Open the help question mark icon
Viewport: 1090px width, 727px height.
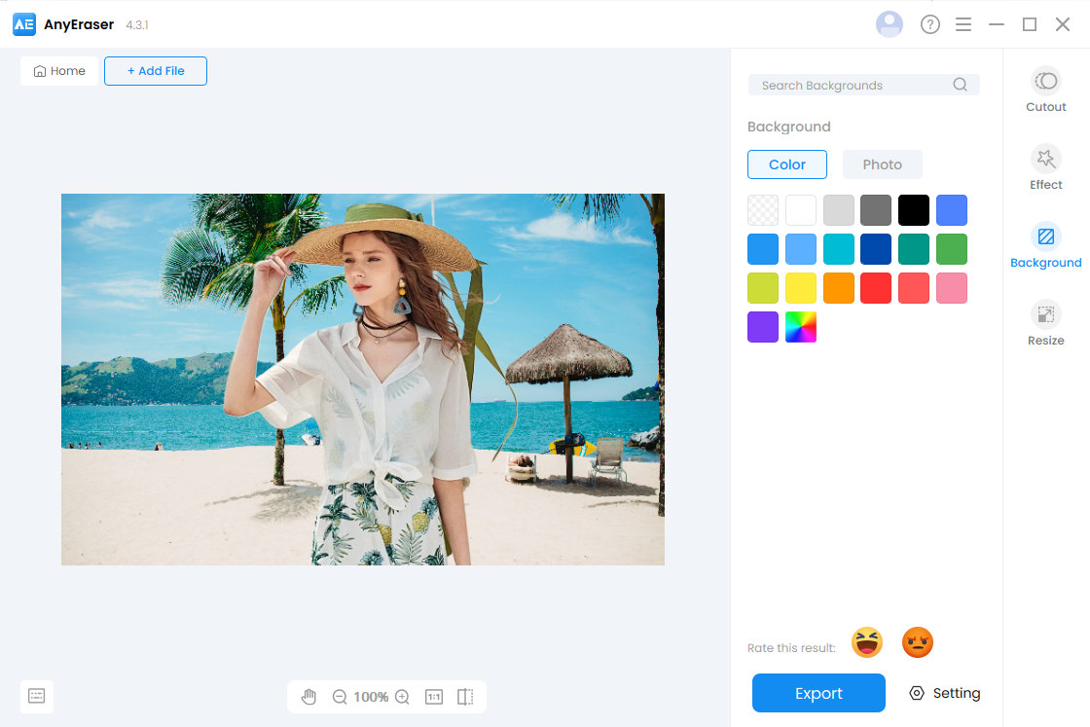tap(930, 24)
